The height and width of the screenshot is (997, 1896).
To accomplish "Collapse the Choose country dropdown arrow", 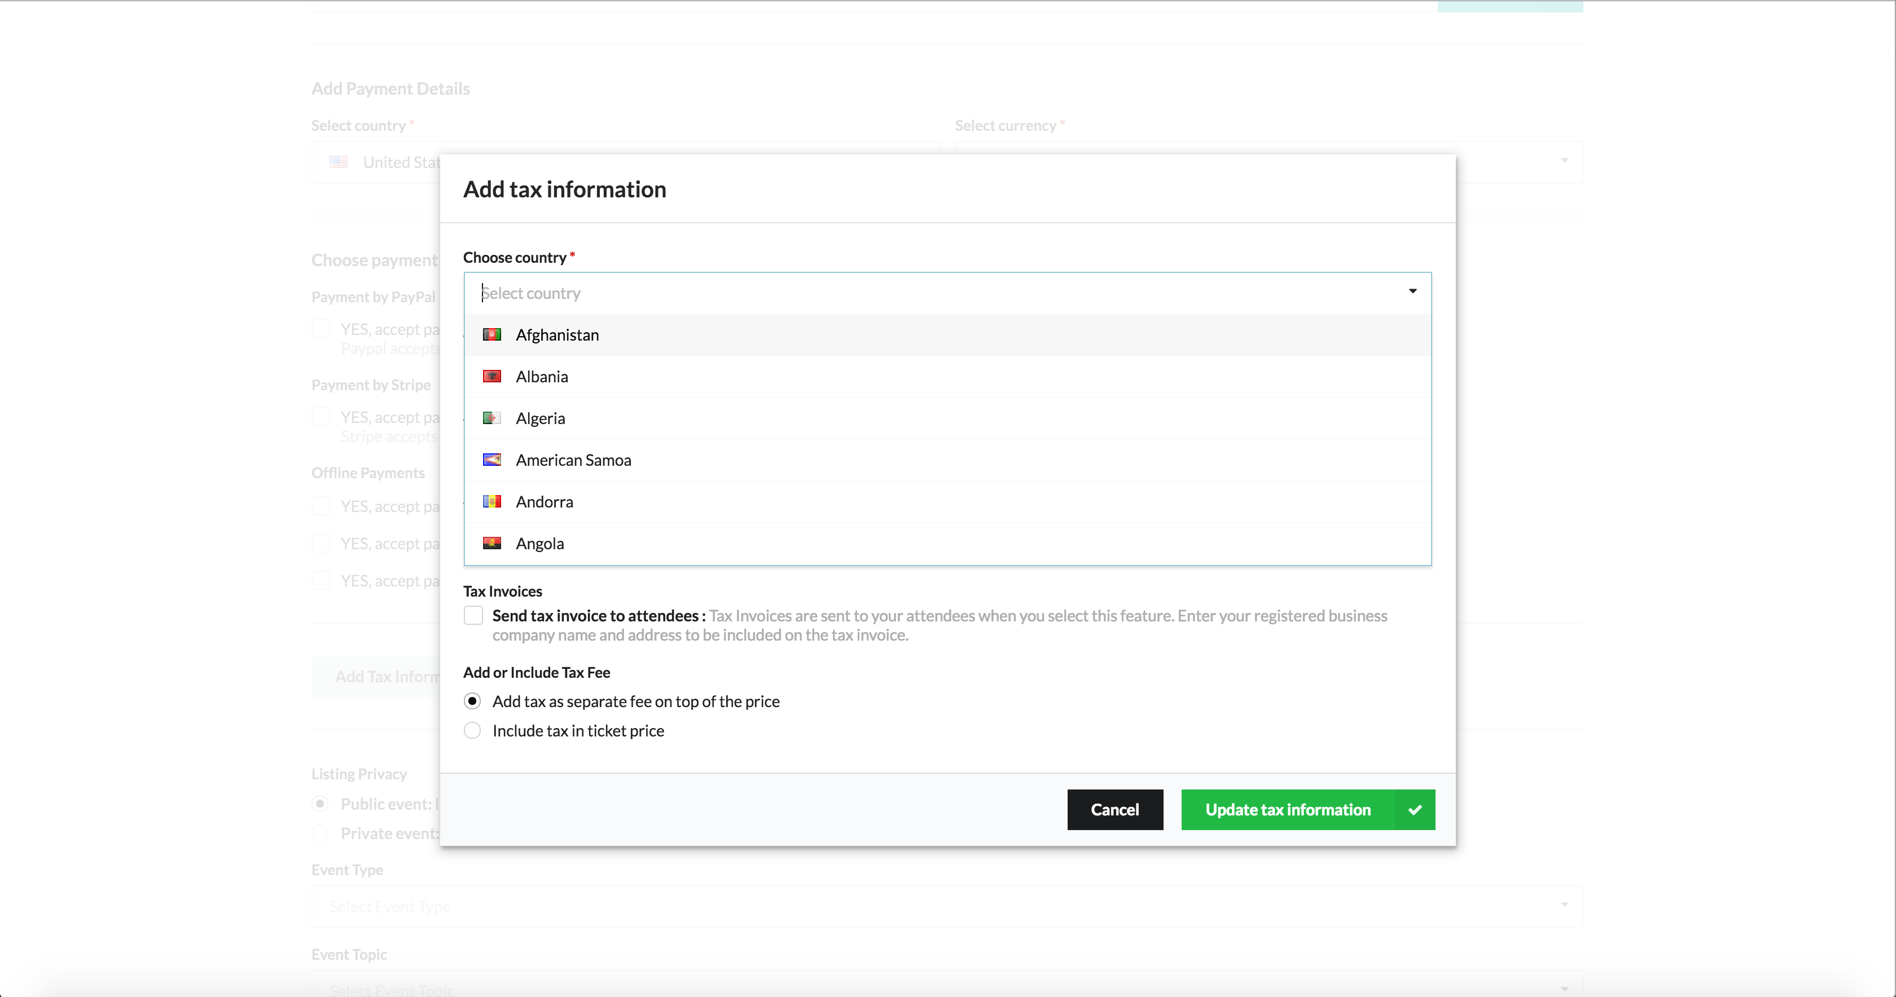I will pyautogui.click(x=1412, y=292).
